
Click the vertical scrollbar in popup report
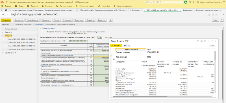(x=215, y=56)
